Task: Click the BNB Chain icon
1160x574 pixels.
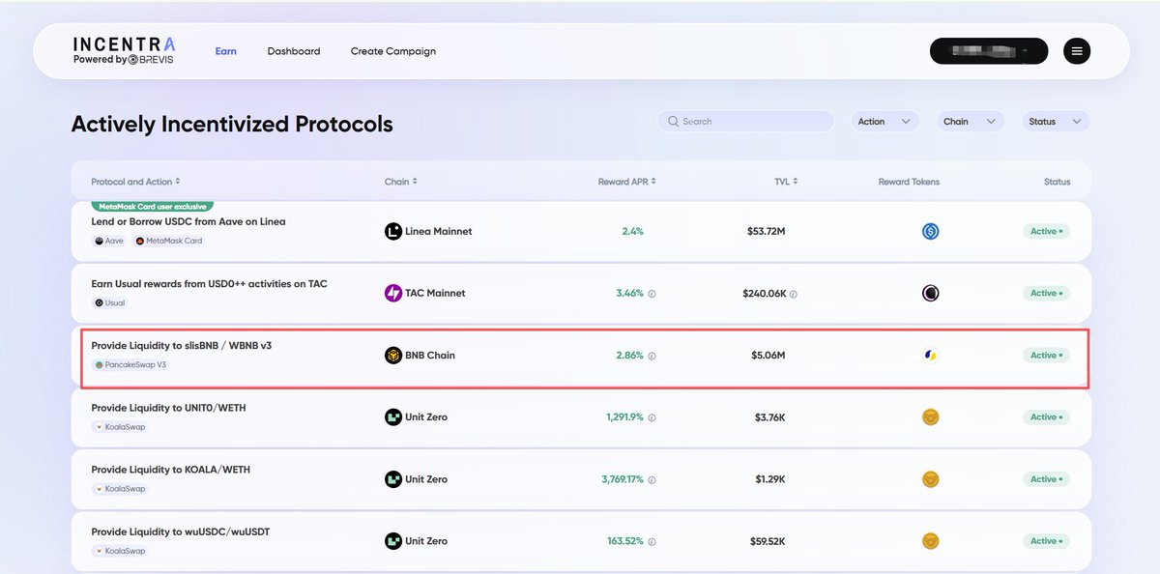Action: 393,356
